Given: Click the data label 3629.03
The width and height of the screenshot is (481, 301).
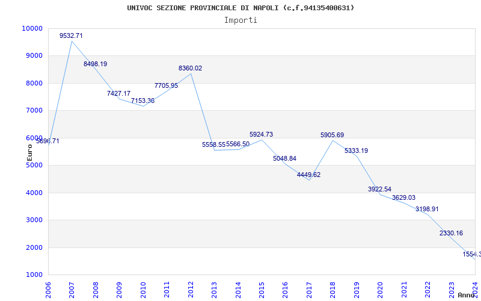Looking at the screenshot, I should point(403,197).
